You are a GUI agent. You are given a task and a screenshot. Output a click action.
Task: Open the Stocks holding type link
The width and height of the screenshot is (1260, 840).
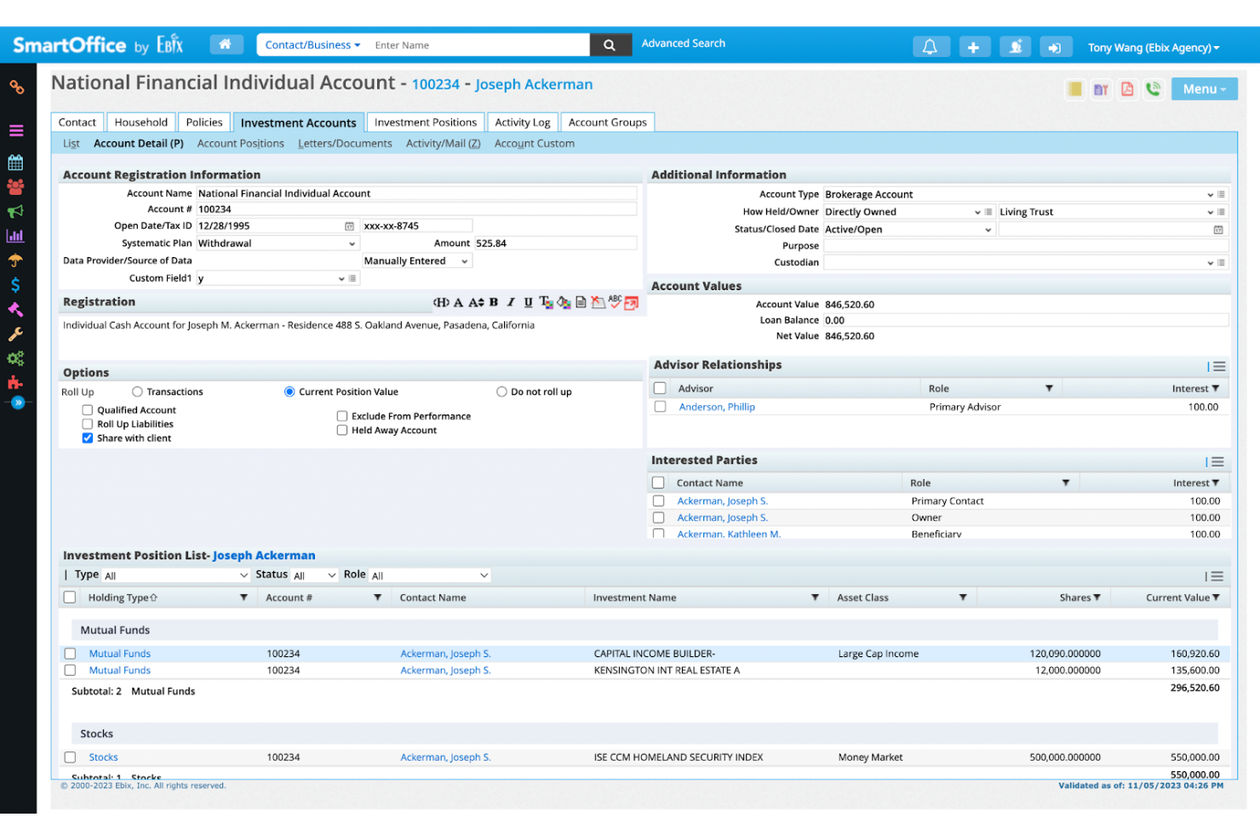(104, 757)
